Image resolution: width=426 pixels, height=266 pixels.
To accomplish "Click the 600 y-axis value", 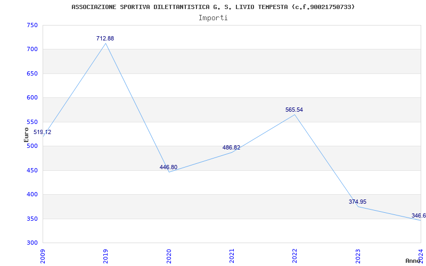I will (x=32, y=98).
